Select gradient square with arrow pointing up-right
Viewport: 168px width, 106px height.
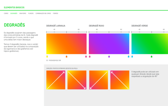[56, 80]
